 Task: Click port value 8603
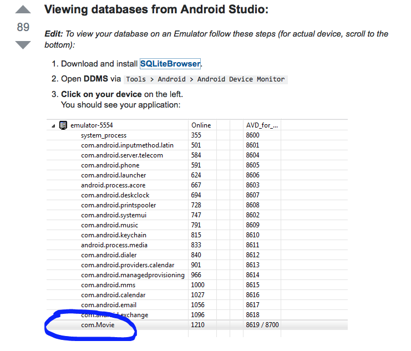coord(252,185)
